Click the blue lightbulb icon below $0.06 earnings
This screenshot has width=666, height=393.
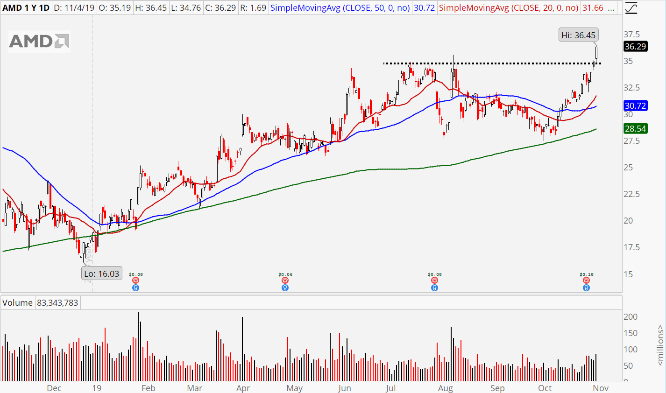coord(285,288)
